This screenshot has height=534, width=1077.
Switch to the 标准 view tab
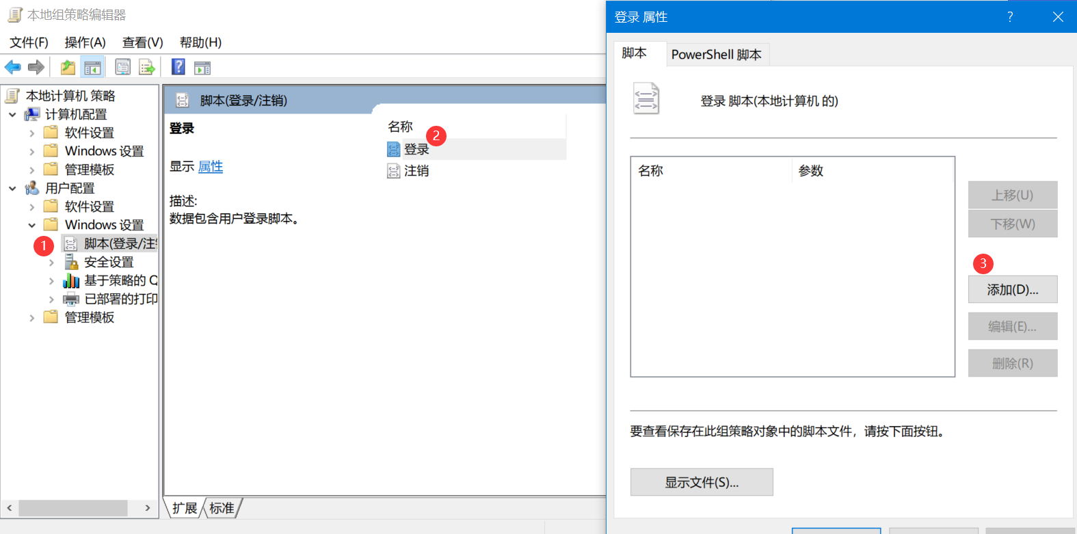[222, 508]
